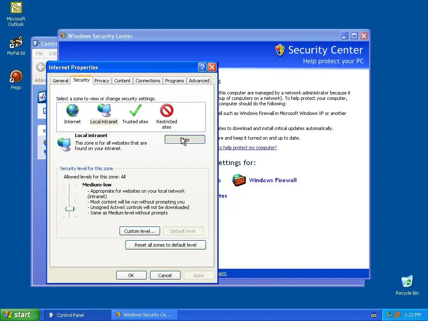The width and height of the screenshot is (428, 321).
Task: Click the Windows Firewall brick wall icon
Action: (239, 180)
